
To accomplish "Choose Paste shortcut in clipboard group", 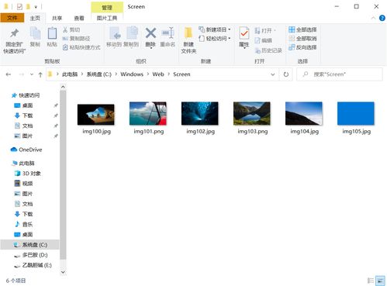I will tap(81, 47).
